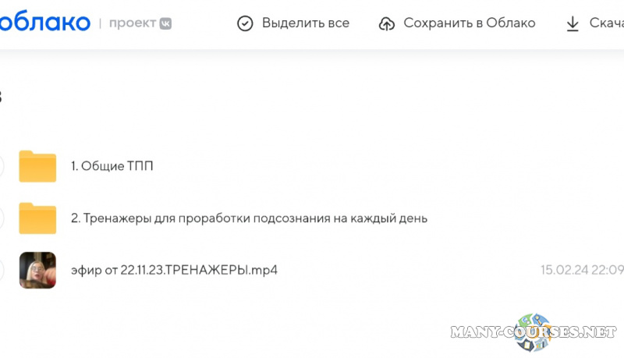This screenshot has width=624, height=358.
Task: Open the video thumbnail preview
Action: 37,270
